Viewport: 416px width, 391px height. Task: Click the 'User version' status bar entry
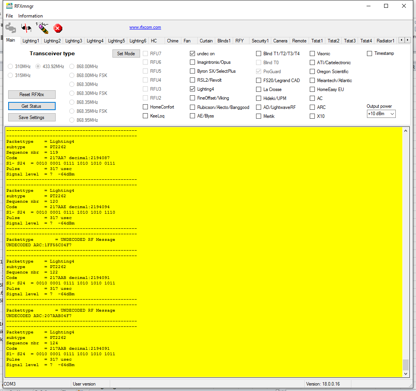click(x=84, y=384)
